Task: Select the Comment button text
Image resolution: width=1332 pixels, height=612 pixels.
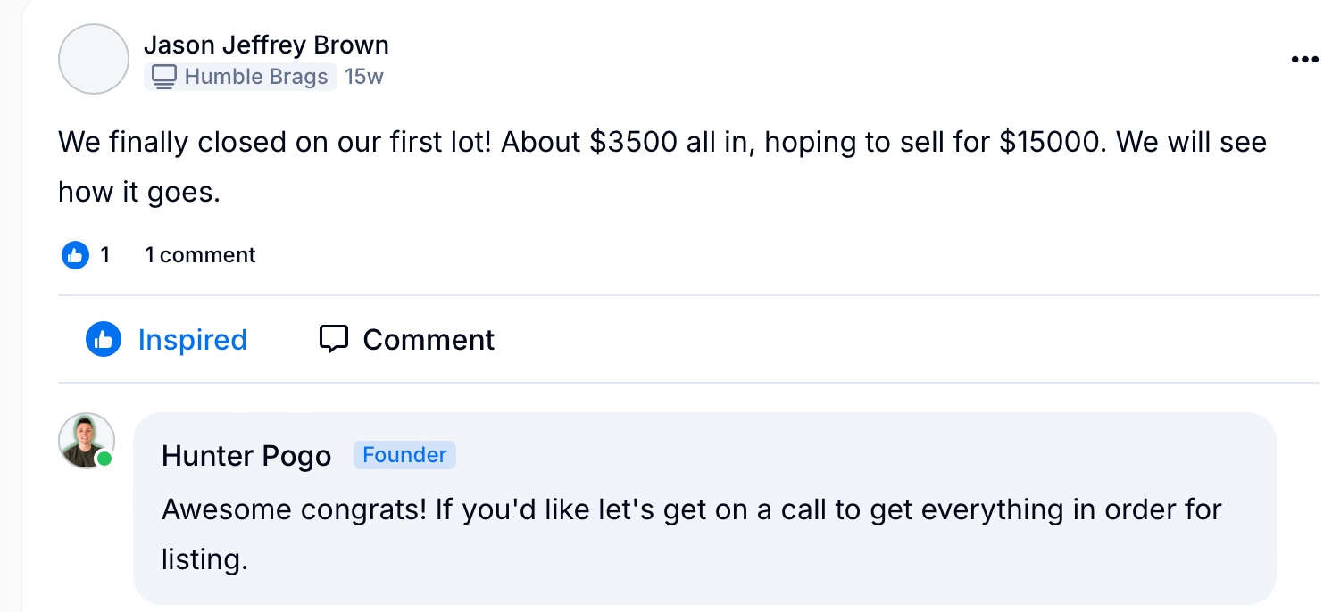Action: pyautogui.click(x=429, y=340)
